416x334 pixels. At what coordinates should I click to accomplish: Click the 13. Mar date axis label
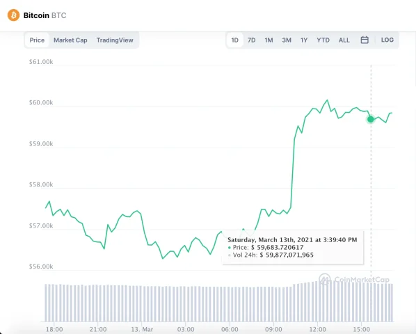click(x=142, y=330)
